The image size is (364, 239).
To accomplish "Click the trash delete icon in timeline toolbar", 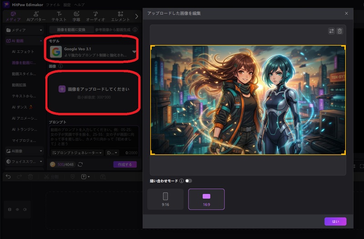I will coord(30,177).
